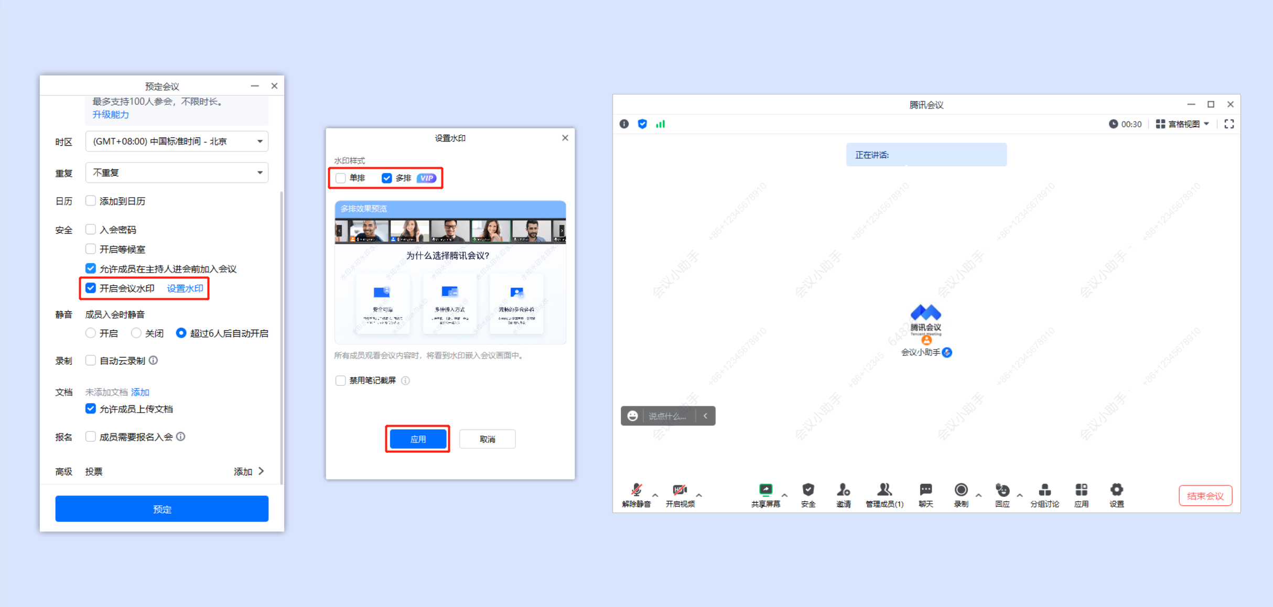Expand audio options arrow beside unmute
Viewport: 1273px width, 607px height.
(x=655, y=495)
